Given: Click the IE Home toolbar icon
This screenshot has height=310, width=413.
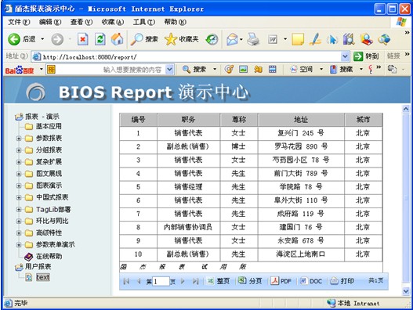Looking at the screenshot, I should pyautogui.click(x=118, y=39).
